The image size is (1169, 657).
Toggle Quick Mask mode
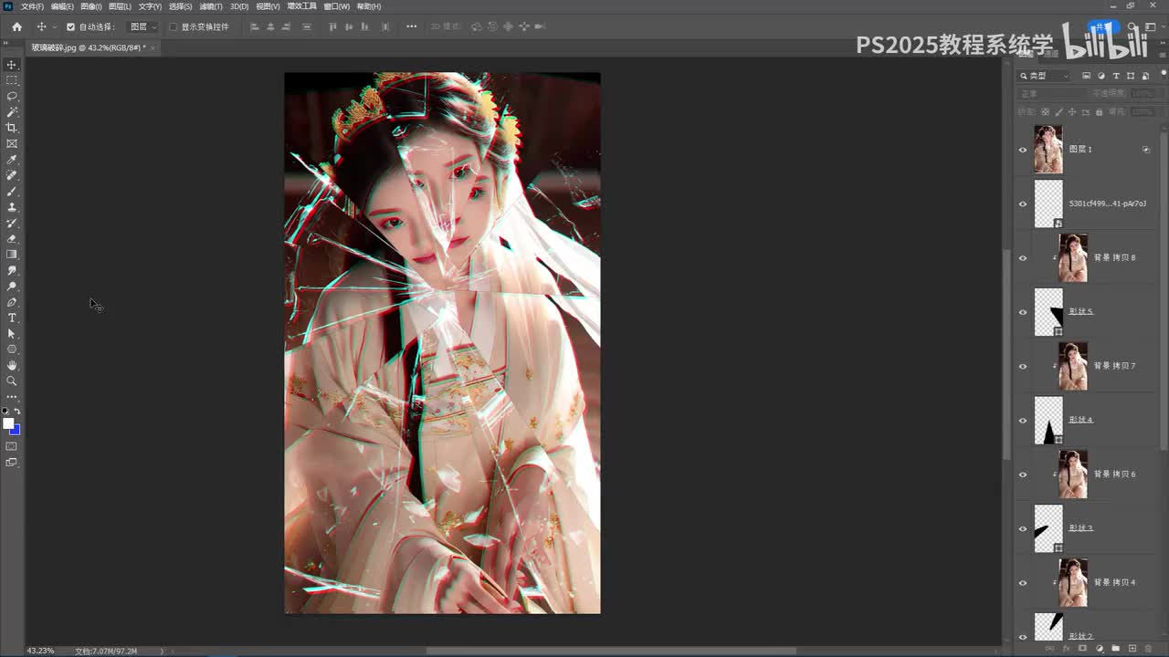pos(12,446)
